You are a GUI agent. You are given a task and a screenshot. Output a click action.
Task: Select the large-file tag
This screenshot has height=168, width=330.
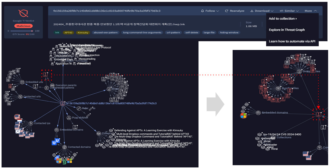pyautogui.click(x=209, y=32)
